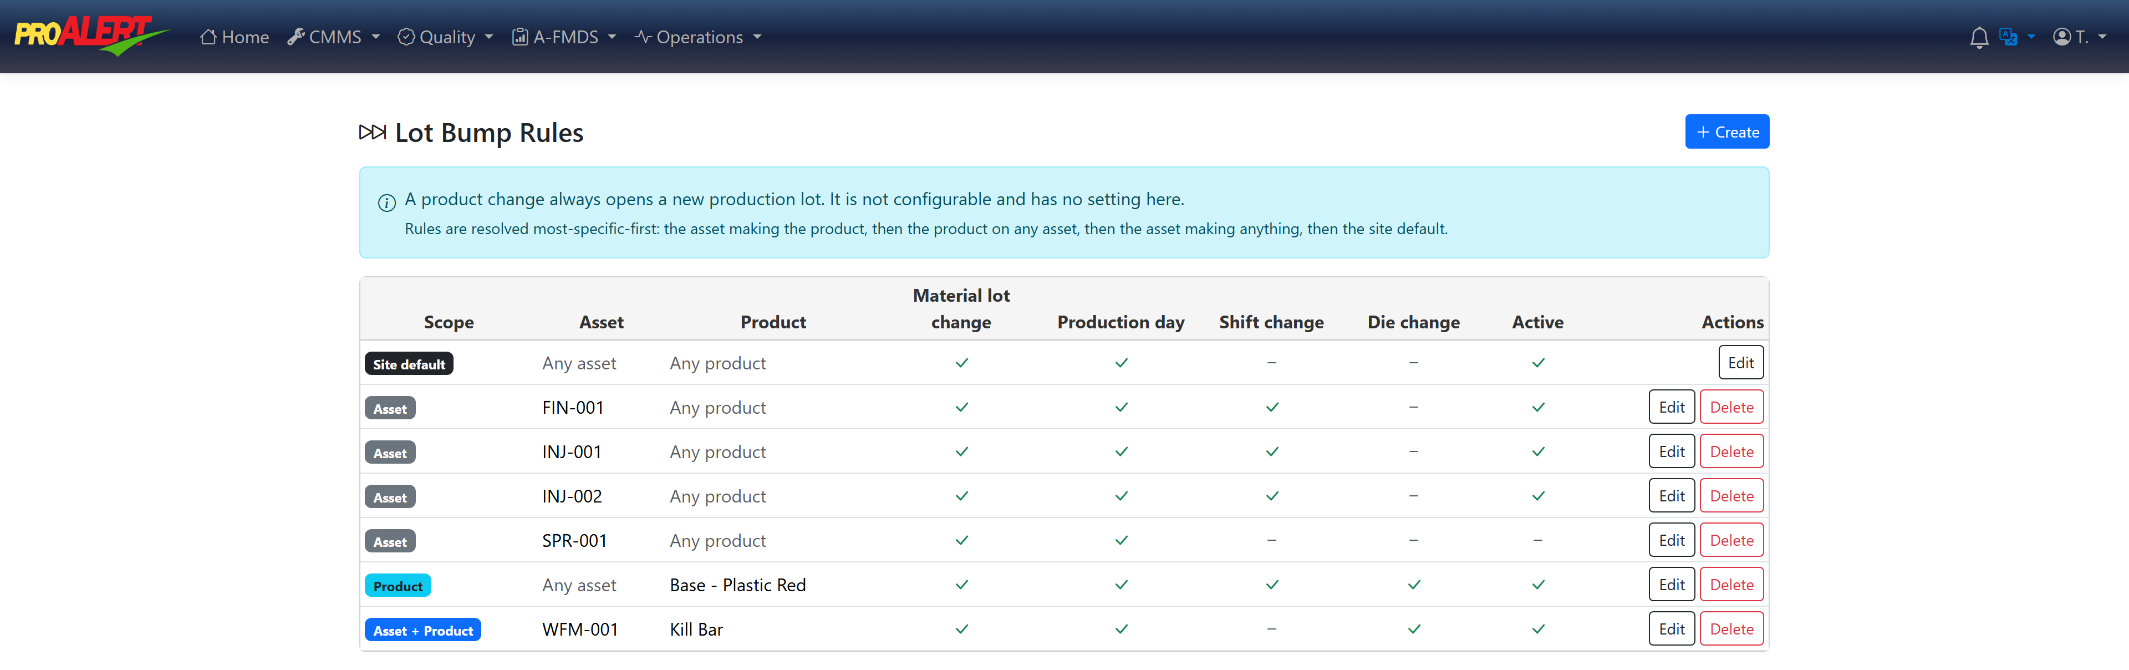Screen dimensions: 2129x670
Task: Click WFM-001 shift change dash indicator
Action: 1271,628
